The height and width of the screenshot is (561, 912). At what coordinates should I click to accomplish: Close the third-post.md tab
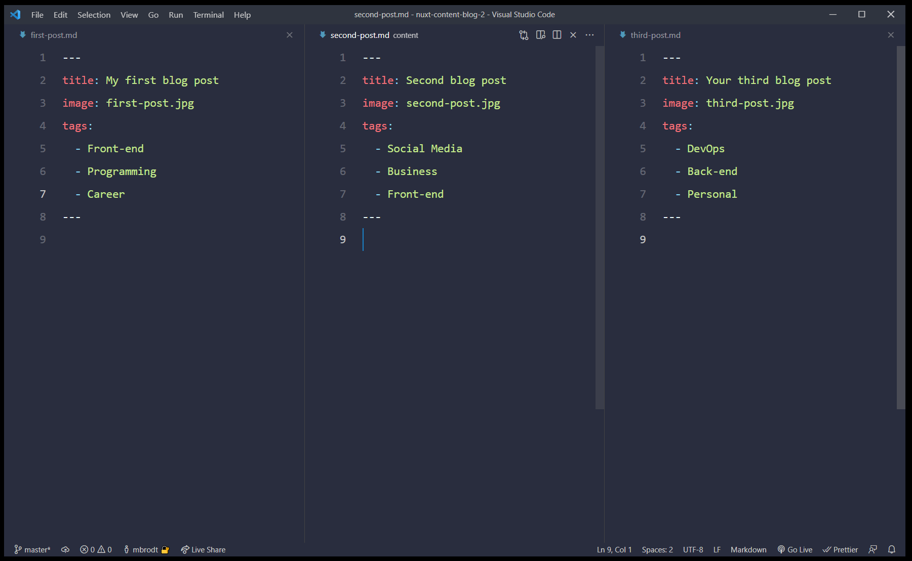coord(891,35)
